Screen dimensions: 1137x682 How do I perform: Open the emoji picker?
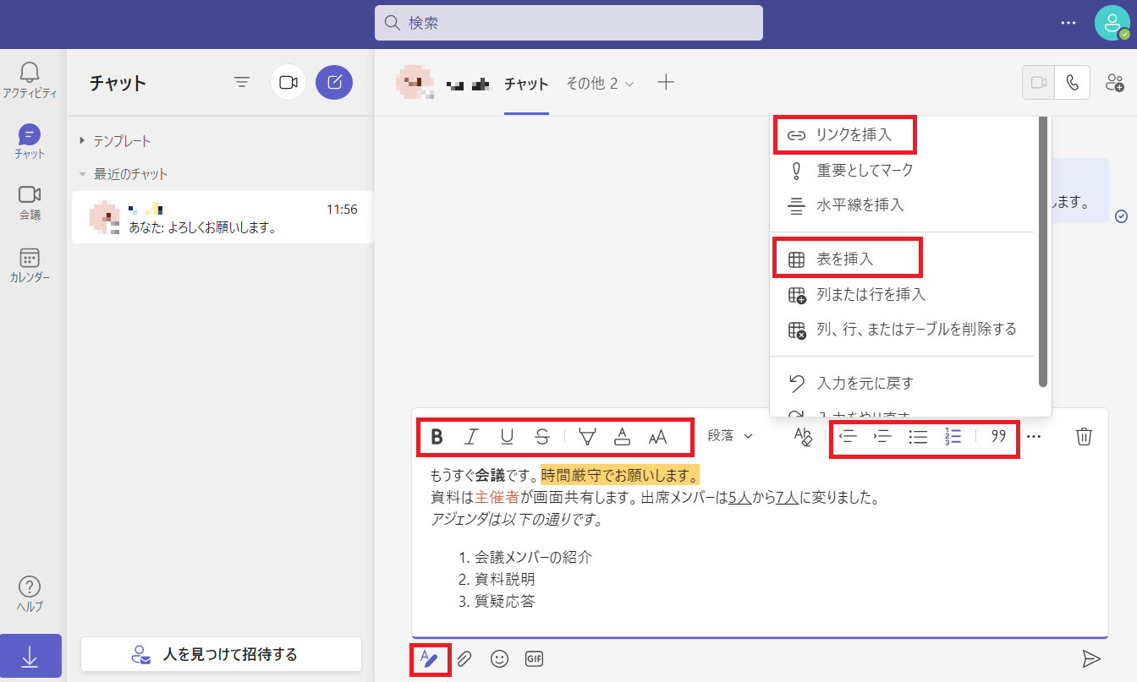point(499,659)
